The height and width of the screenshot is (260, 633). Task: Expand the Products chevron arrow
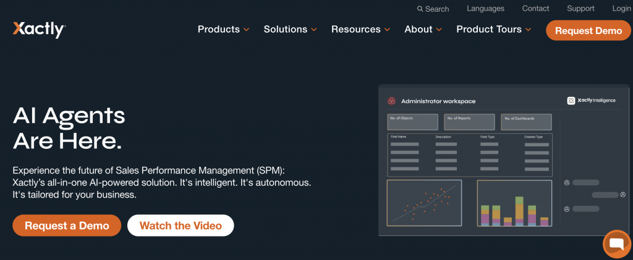click(246, 30)
